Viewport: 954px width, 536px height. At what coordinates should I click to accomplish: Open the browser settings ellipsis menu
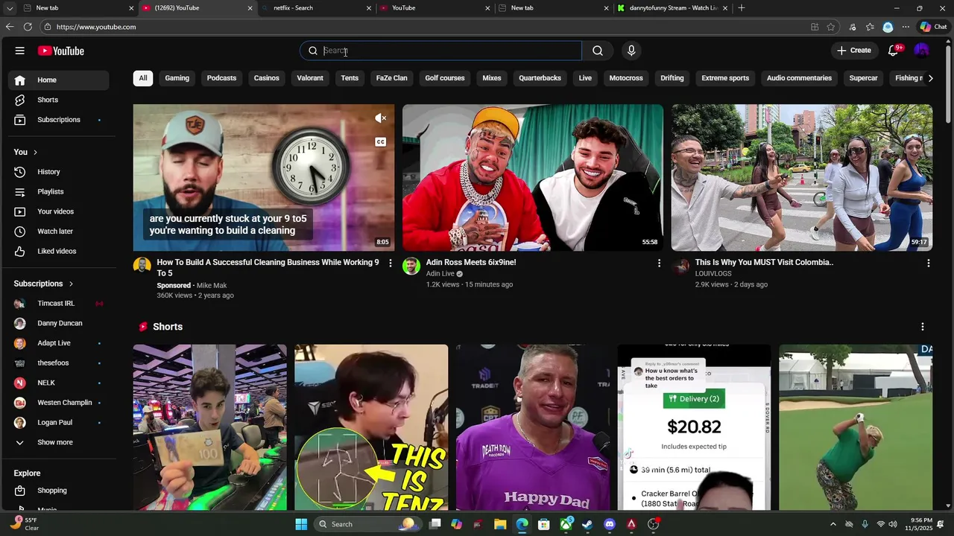pos(906,27)
